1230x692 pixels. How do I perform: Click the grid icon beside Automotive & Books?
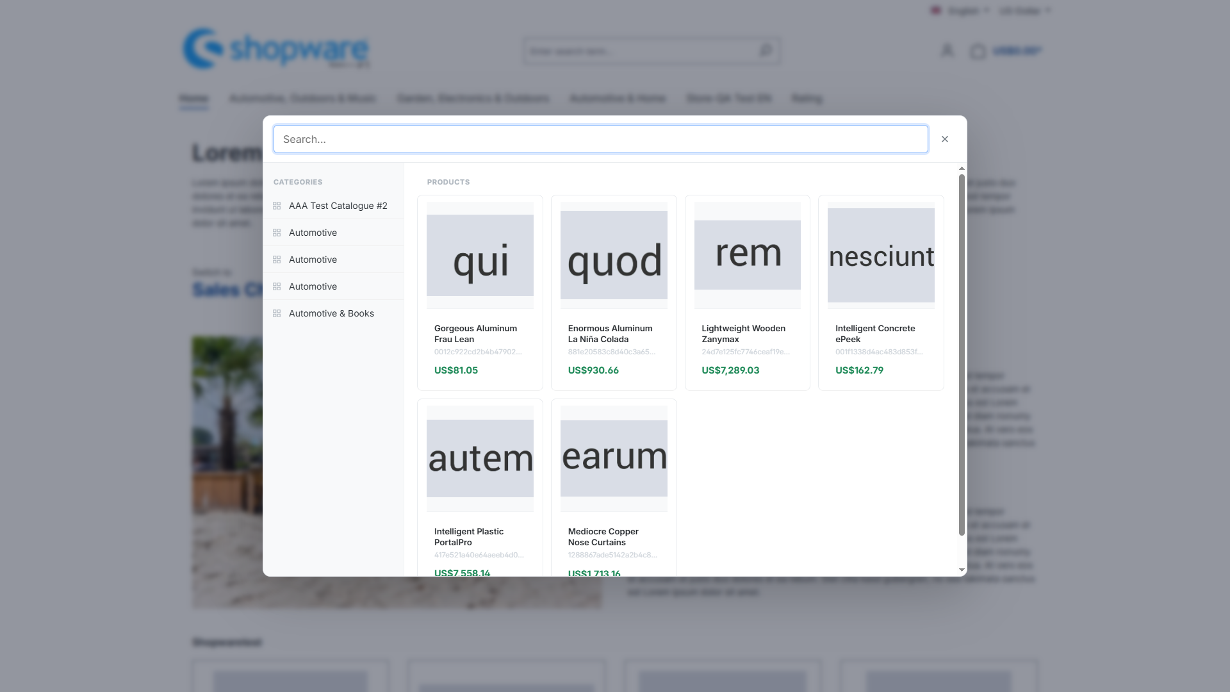tap(277, 313)
